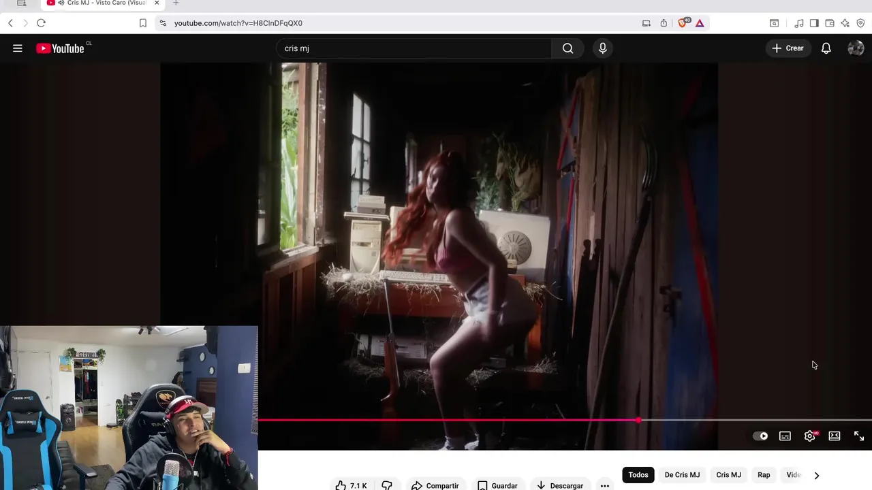872x490 pixels.
Task: Open YouTube notifications bell
Action: (826, 48)
